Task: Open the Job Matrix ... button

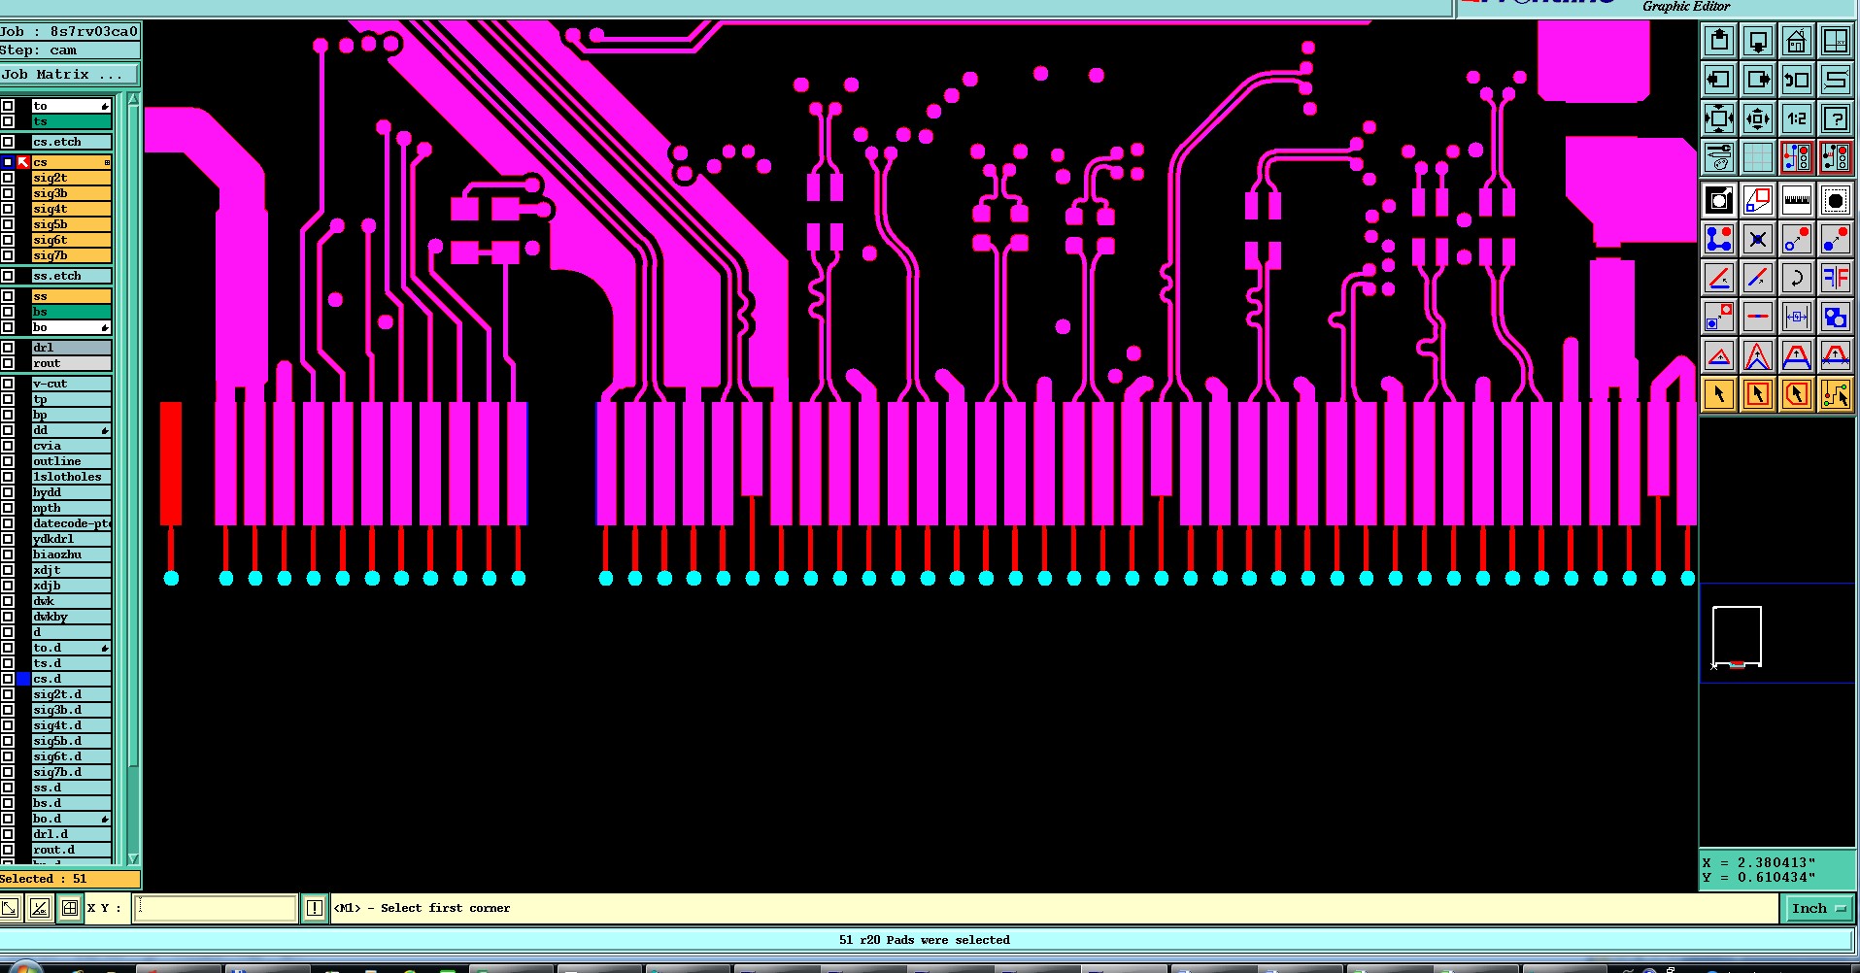Action: [70, 74]
